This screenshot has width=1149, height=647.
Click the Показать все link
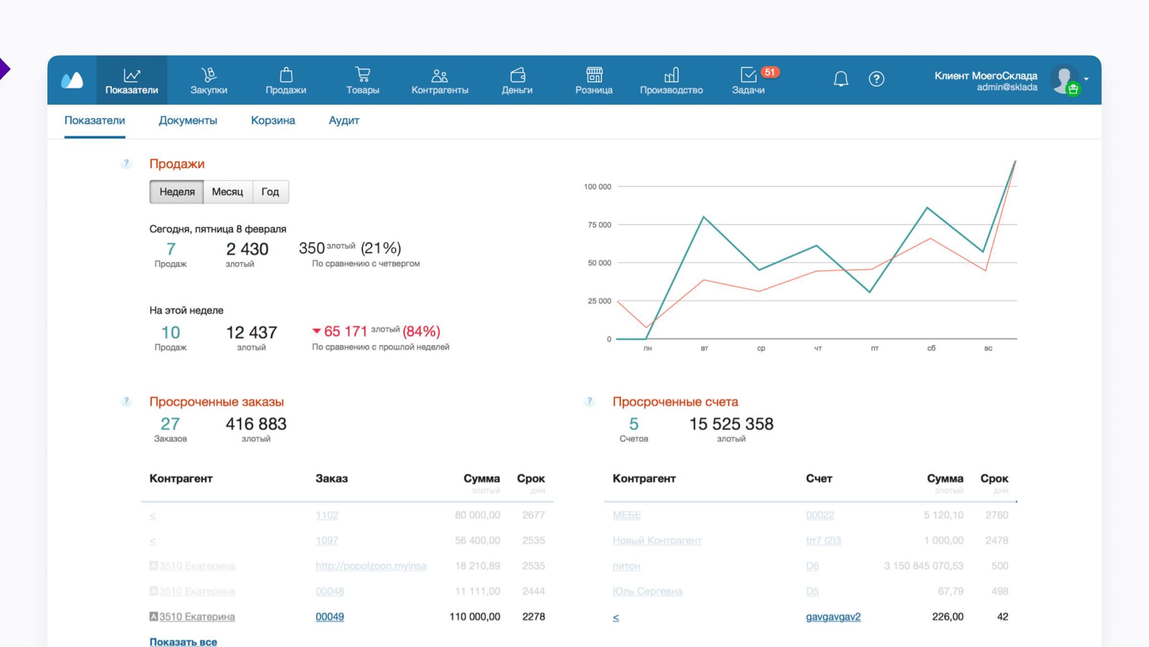coord(183,641)
